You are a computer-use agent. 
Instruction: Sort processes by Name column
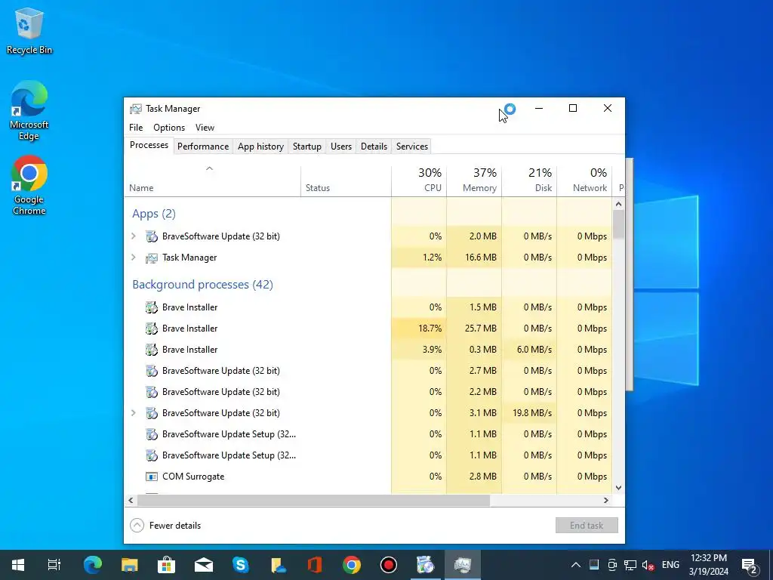pyautogui.click(x=212, y=181)
